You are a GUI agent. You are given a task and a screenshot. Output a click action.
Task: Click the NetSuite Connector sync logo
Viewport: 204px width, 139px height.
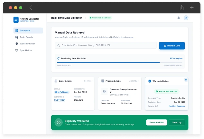[16, 20]
